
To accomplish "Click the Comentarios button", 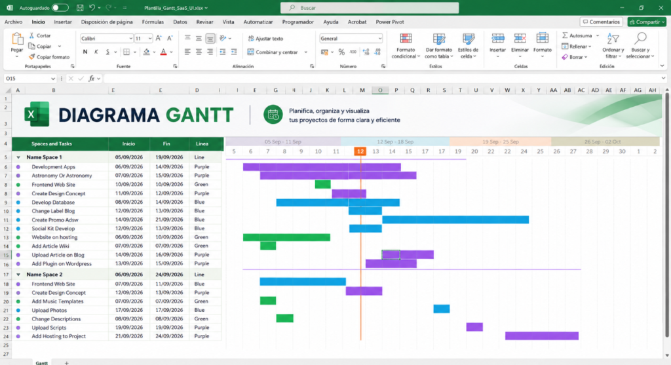I will pyautogui.click(x=602, y=22).
